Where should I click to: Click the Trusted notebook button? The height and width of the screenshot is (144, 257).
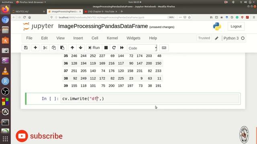point(204,38)
